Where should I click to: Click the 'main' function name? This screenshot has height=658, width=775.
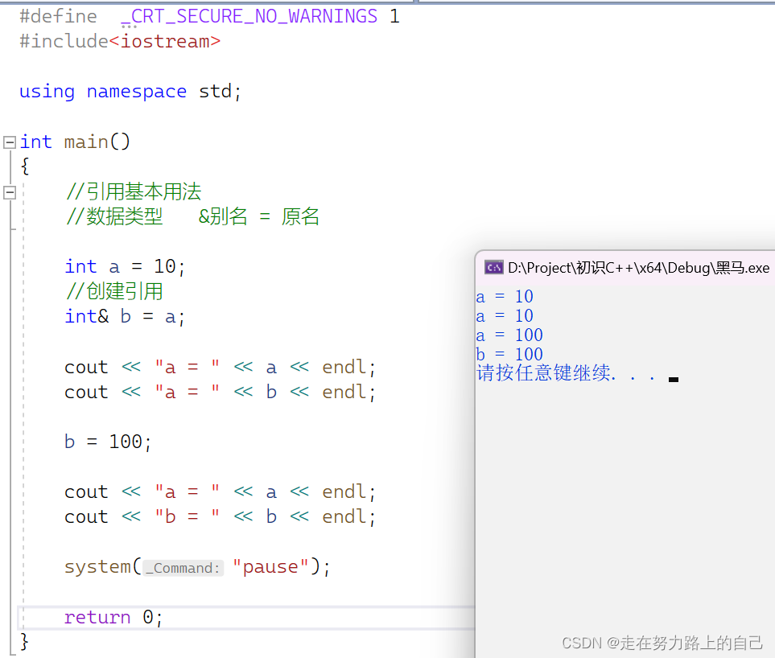coord(86,142)
